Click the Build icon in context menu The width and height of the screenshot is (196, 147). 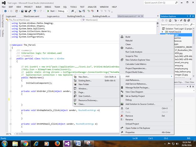(x=122, y=37)
